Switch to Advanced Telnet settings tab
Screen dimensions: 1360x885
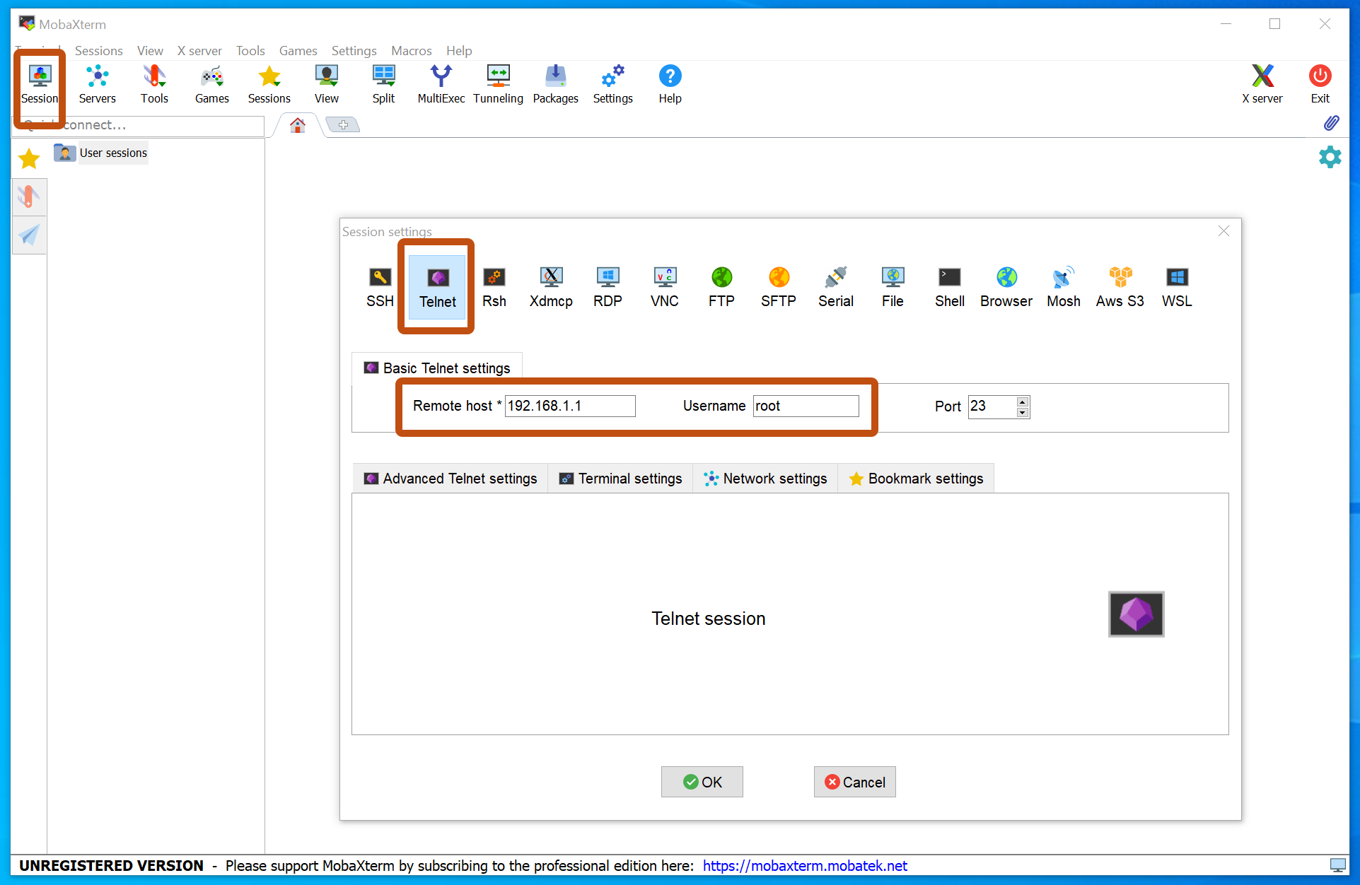click(x=451, y=479)
